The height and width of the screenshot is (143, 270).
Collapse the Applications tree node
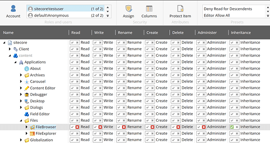click(x=15, y=62)
